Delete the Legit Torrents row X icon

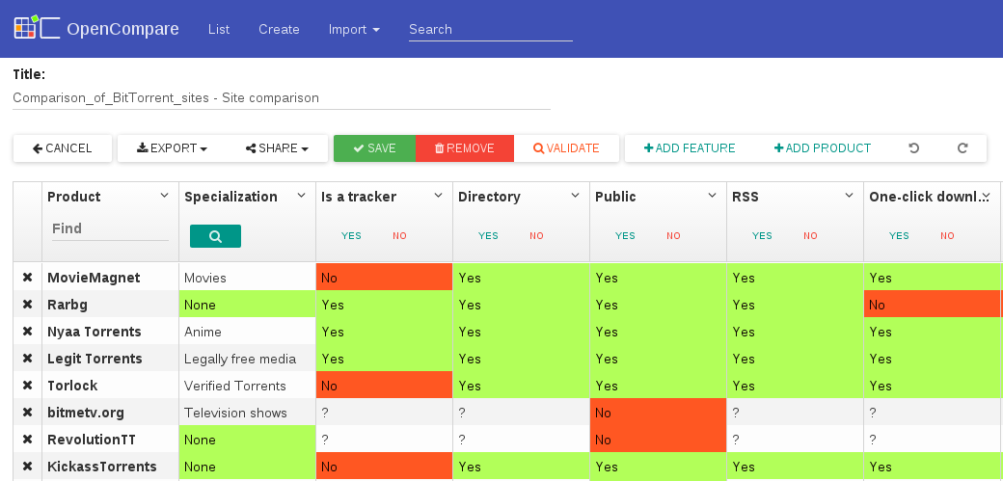coord(28,359)
